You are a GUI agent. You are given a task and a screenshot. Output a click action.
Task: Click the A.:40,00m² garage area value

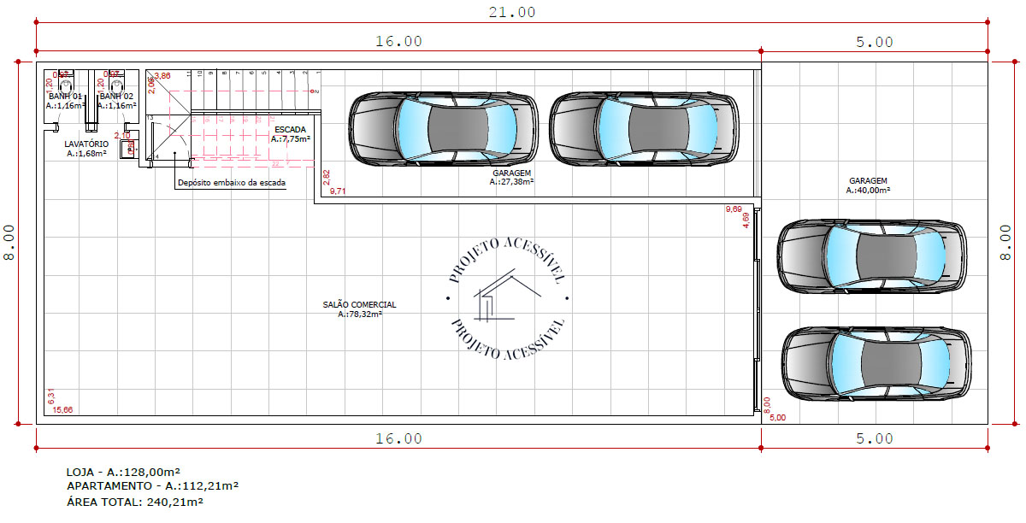pyautogui.click(x=868, y=191)
